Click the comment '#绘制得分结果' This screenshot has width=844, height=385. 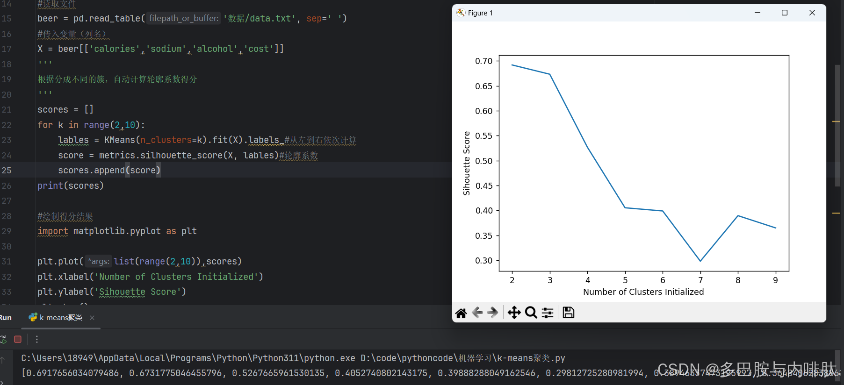pyautogui.click(x=65, y=216)
